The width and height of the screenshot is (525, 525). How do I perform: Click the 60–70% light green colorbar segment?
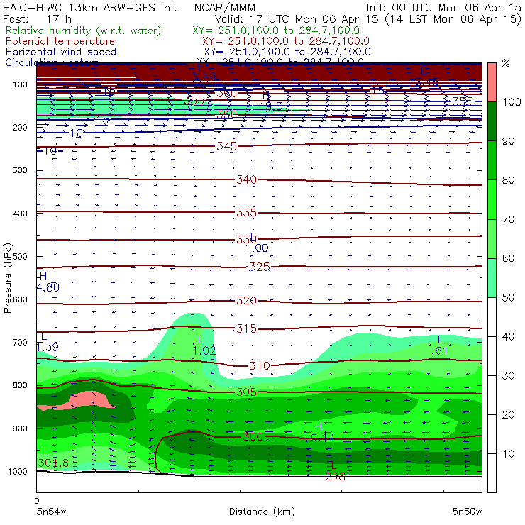[492, 238]
